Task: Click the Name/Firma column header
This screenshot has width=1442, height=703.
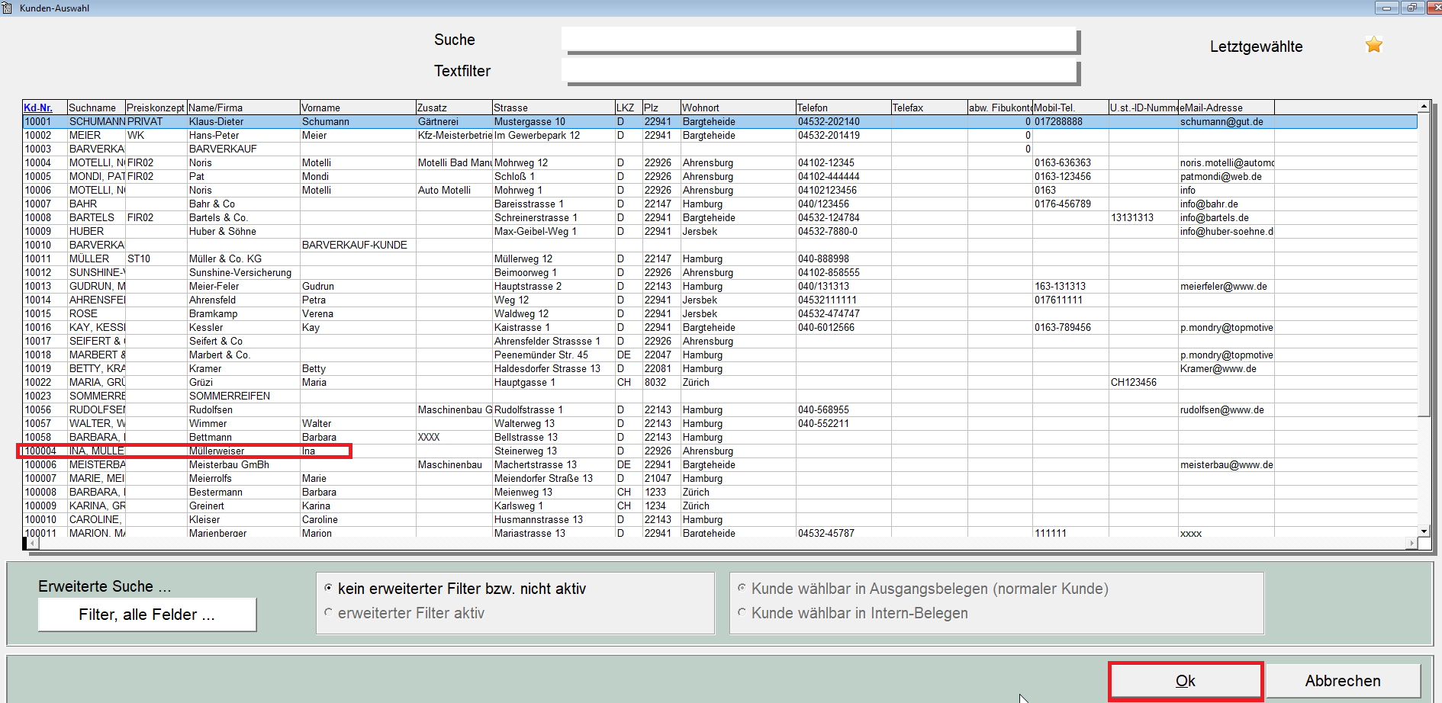Action: pos(243,108)
